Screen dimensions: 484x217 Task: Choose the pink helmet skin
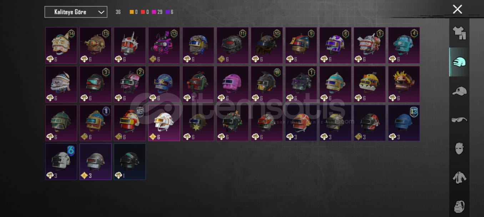coord(233,84)
